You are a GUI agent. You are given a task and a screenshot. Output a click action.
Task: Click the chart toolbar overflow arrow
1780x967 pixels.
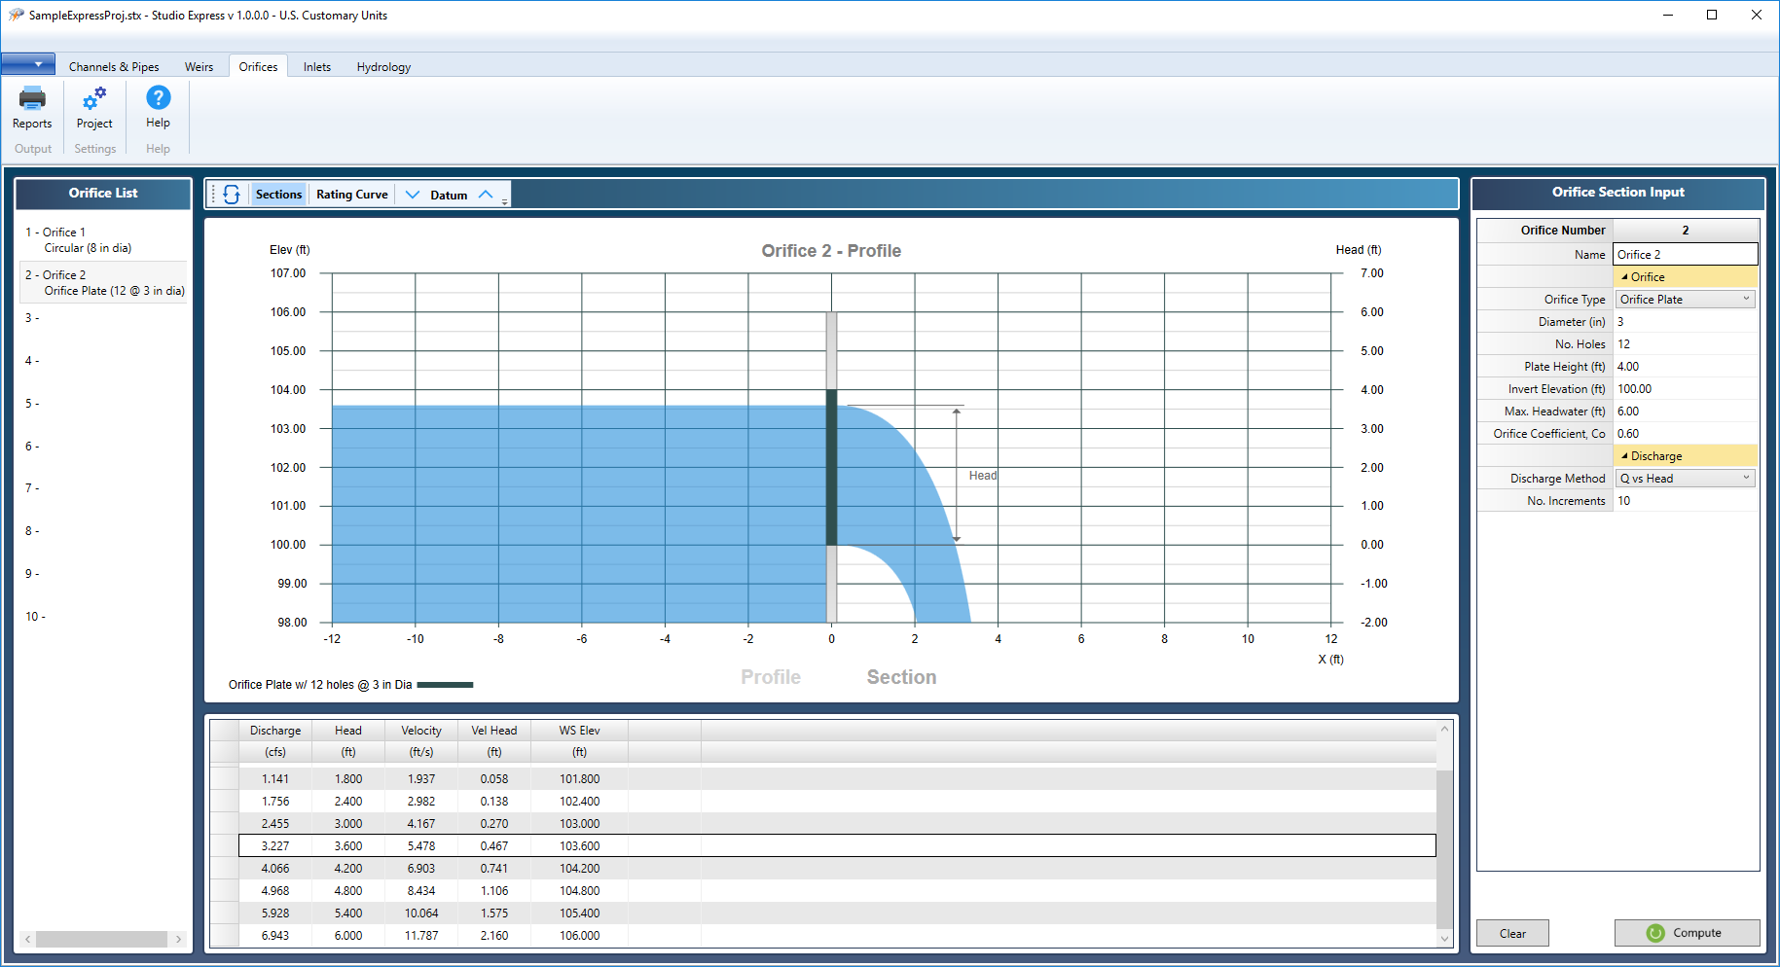point(503,200)
